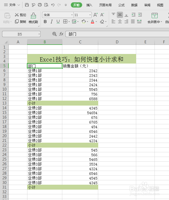Align text right

(126, 22)
